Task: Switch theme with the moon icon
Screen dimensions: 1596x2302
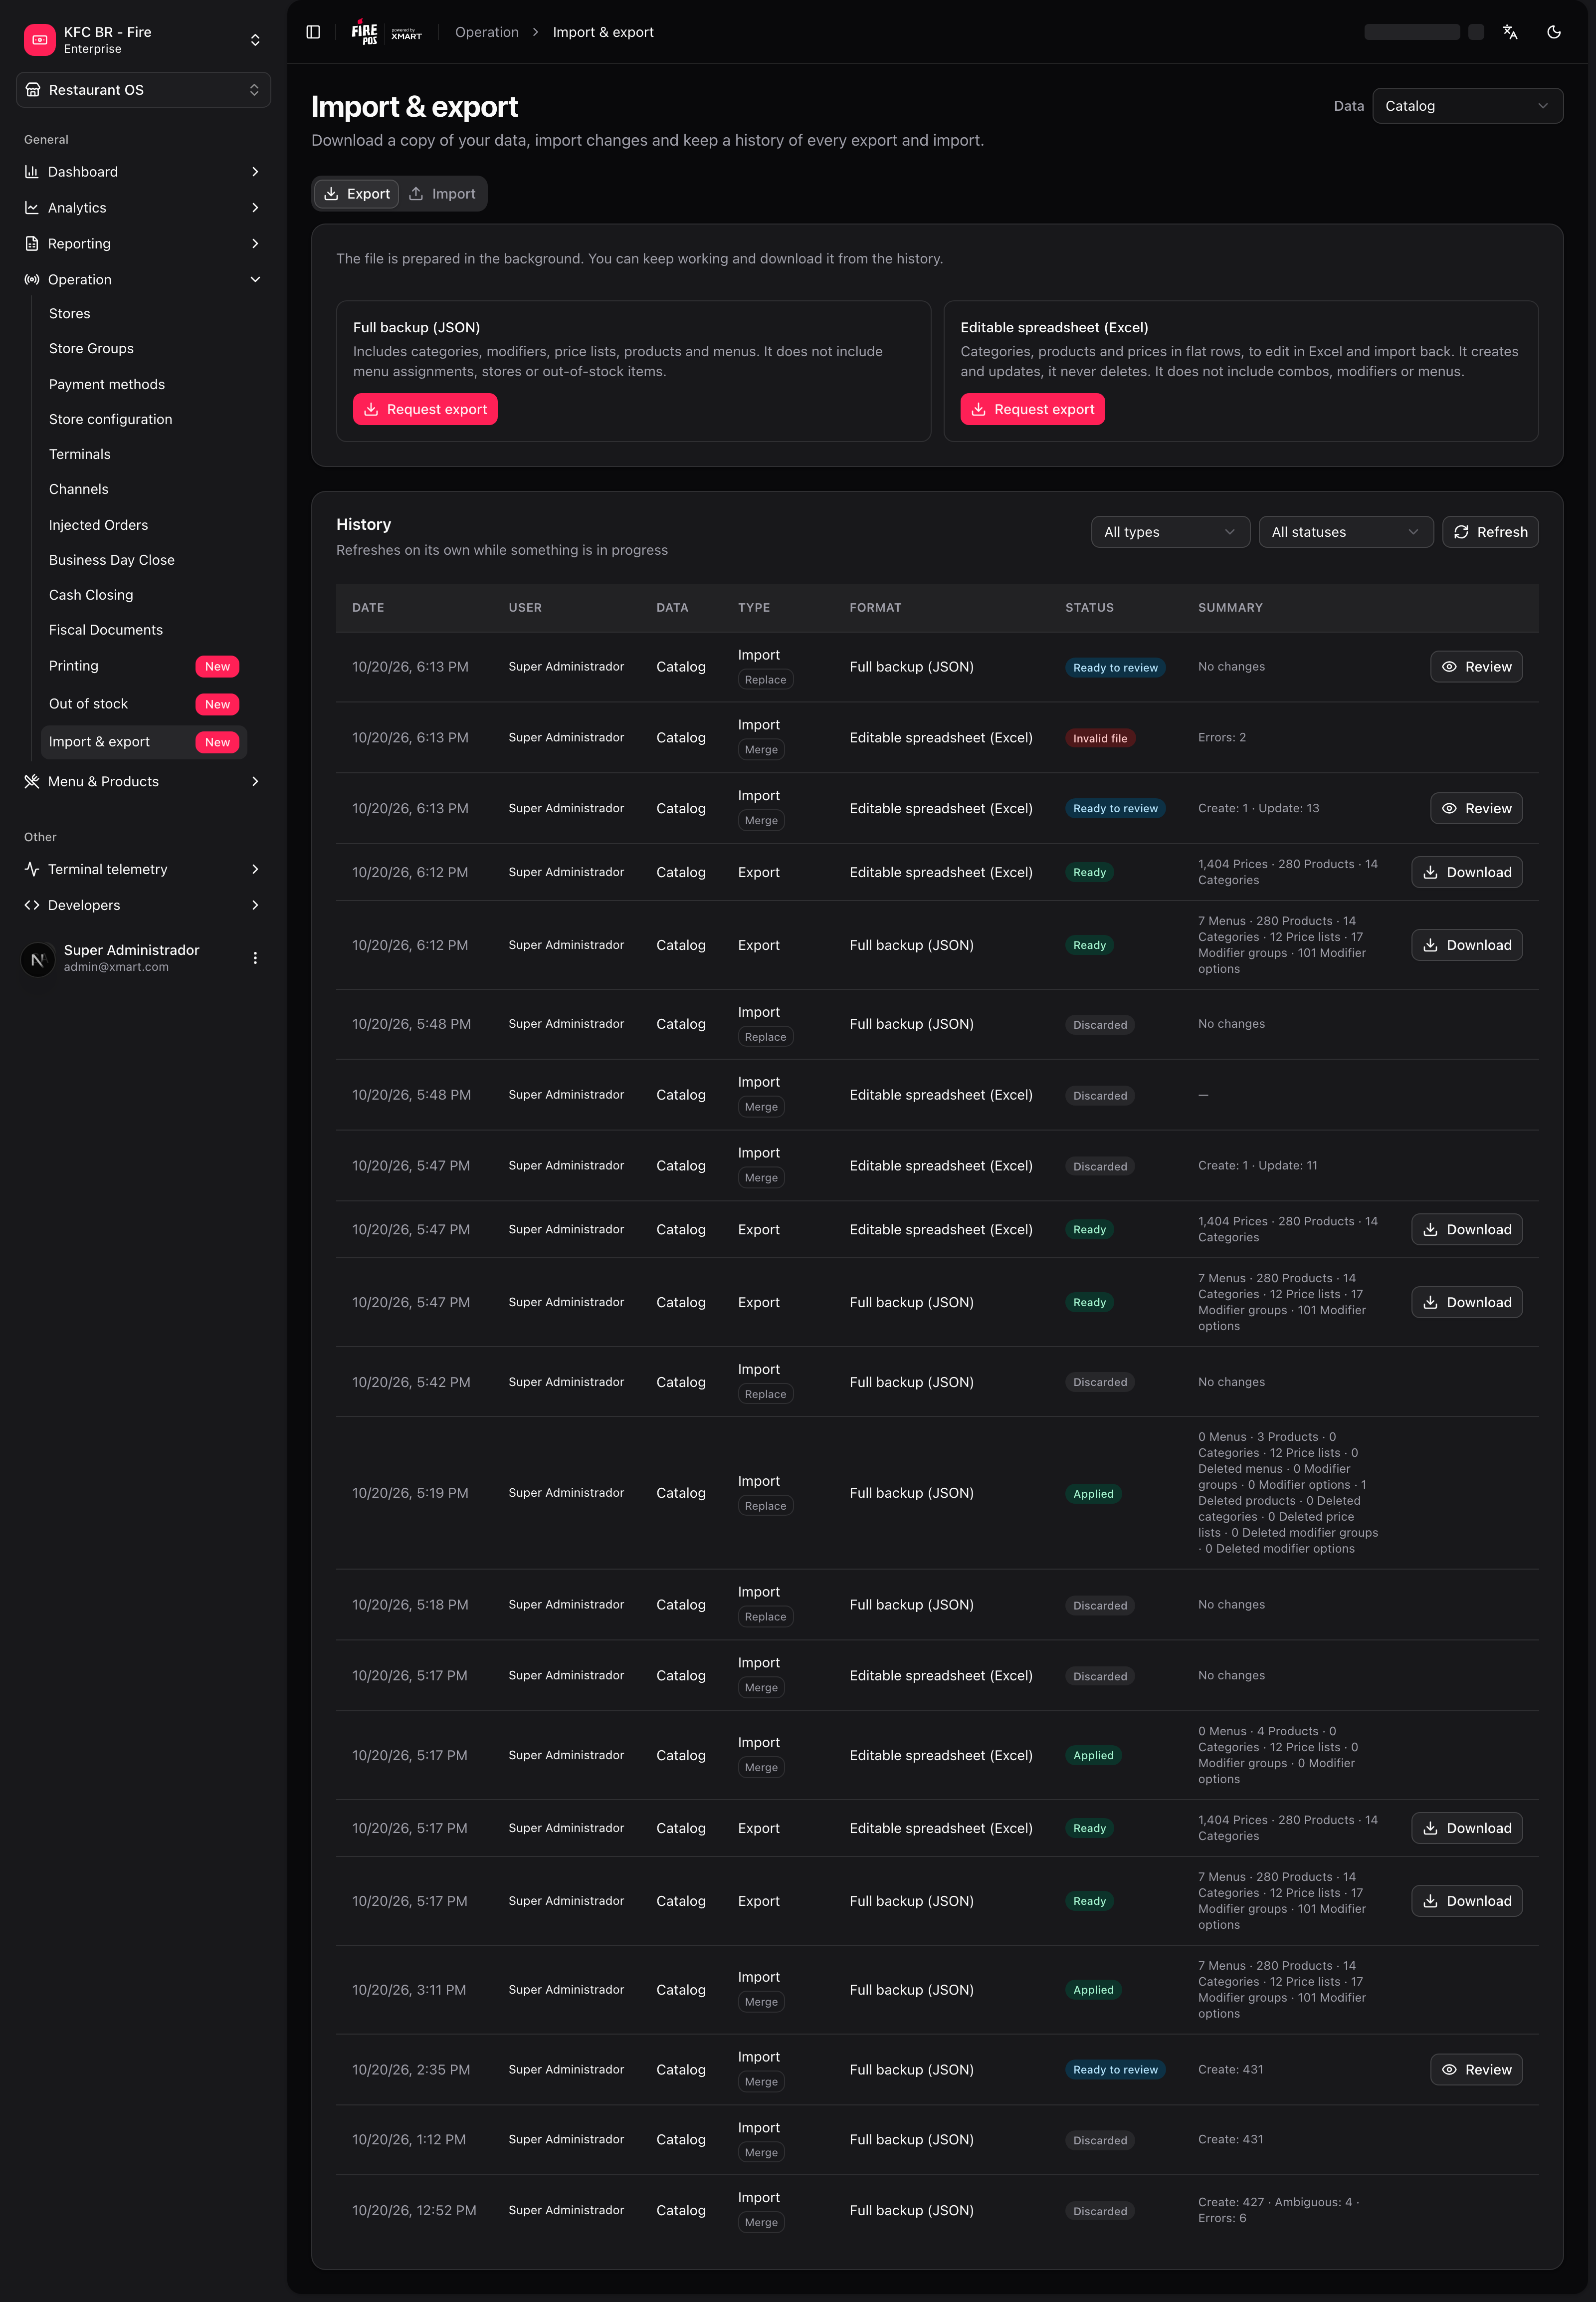Action: (x=1553, y=32)
